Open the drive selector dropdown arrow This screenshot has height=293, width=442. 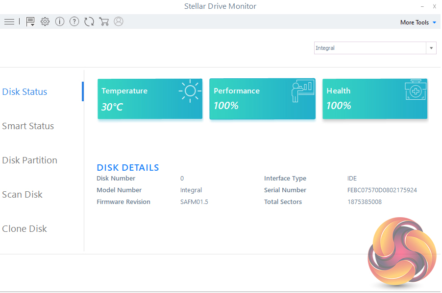(x=431, y=48)
